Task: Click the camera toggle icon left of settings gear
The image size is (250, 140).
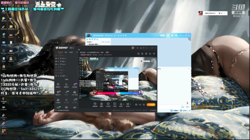Action: coord(136,105)
